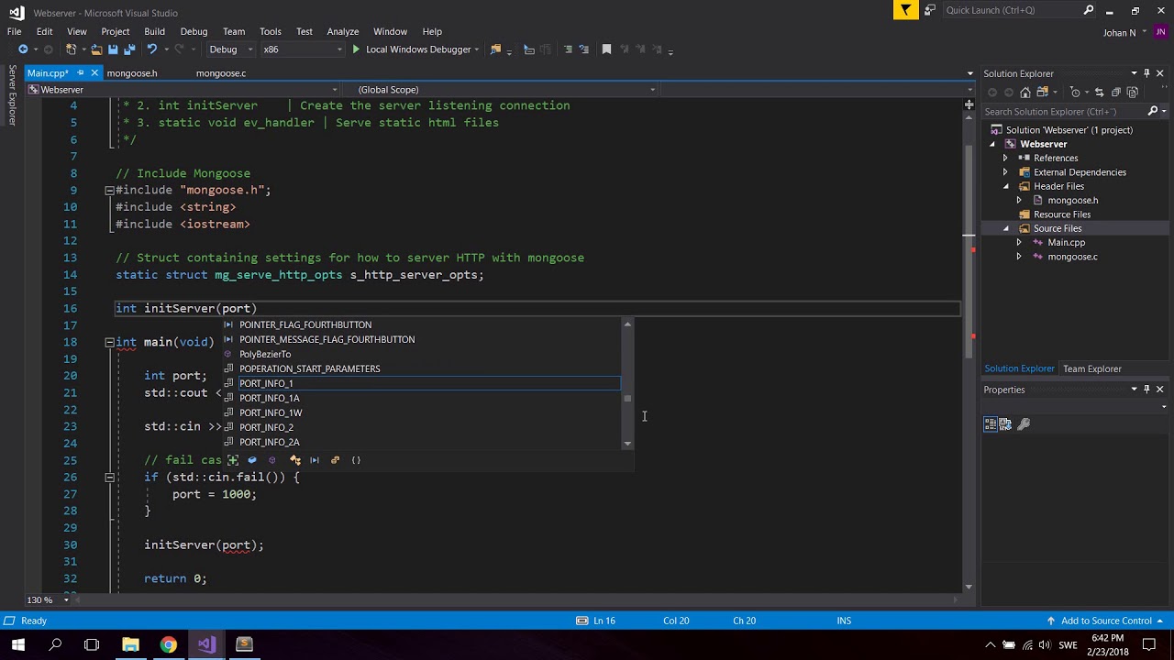Click the Navigate Backward toolbar icon
Image resolution: width=1174 pixels, height=660 pixels.
23,49
